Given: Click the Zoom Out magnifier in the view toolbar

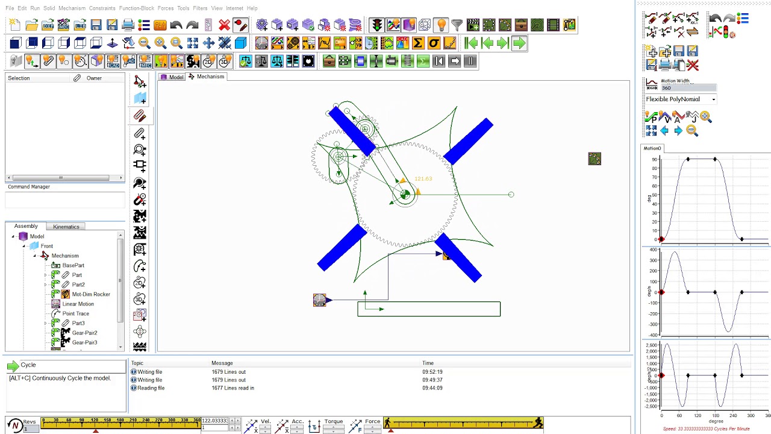Looking at the screenshot, I should tap(144, 43).
